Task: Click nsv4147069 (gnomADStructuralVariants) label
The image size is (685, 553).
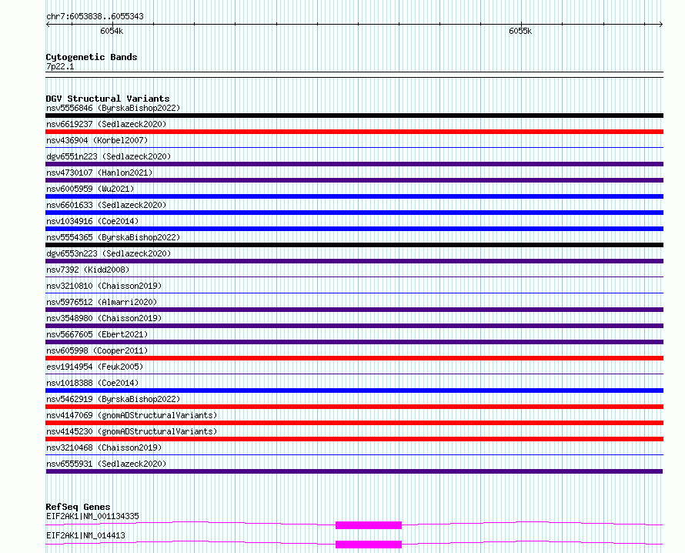Action: point(132,415)
